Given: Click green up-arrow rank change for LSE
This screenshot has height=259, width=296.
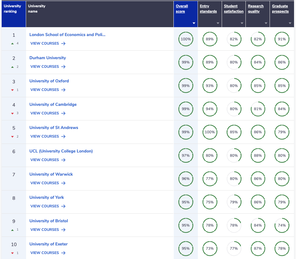Looking at the screenshot, I should point(13,43).
